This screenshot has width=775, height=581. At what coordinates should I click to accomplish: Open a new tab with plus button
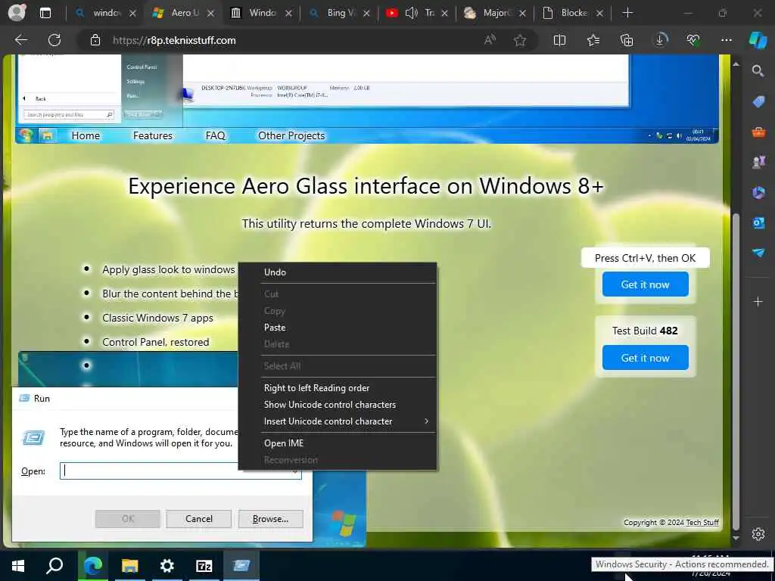pyautogui.click(x=627, y=13)
